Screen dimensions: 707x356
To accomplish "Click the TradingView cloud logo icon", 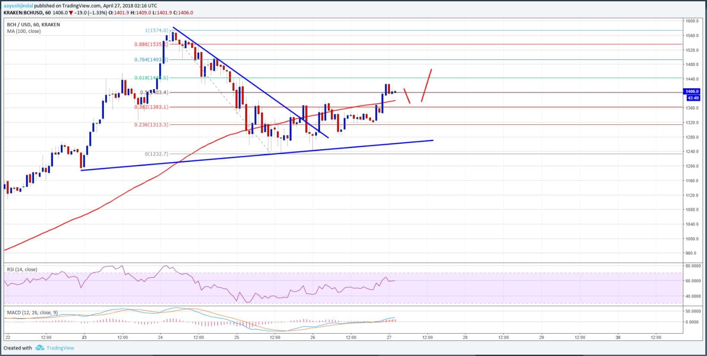I will [40, 348].
